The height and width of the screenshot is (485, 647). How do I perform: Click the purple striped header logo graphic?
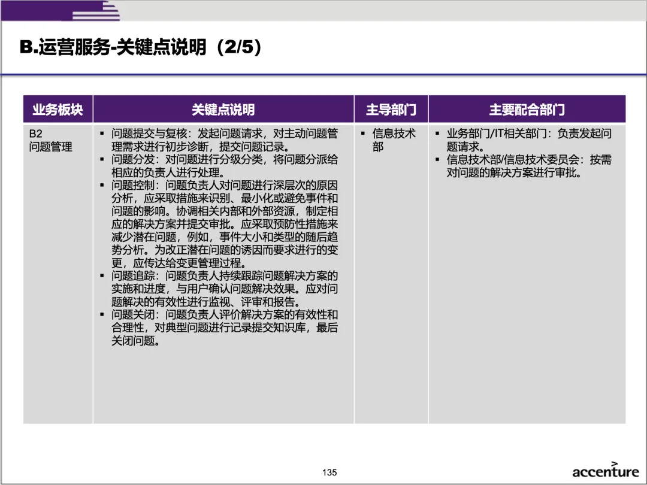[61, 11]
